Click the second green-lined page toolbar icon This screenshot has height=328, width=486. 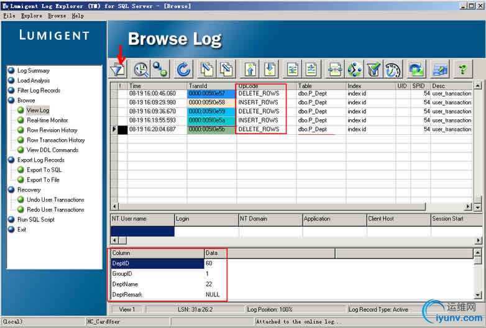[x=311, y=70]
